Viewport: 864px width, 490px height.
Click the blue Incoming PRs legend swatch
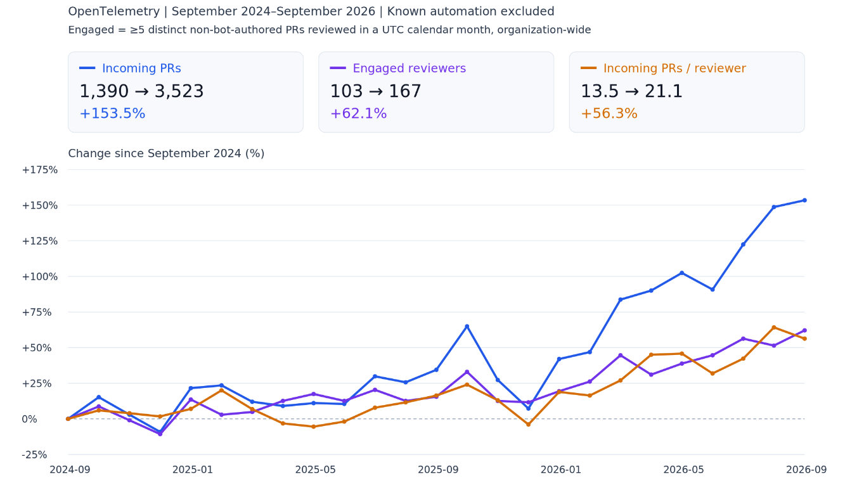tap(87, 68)
